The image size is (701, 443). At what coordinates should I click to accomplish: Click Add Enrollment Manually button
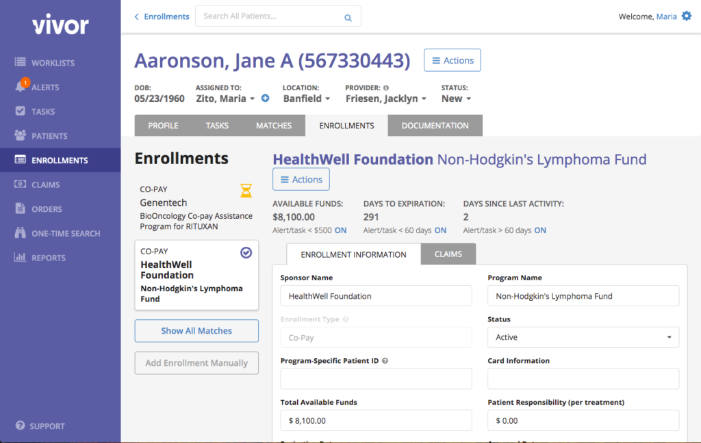[196, 363]
